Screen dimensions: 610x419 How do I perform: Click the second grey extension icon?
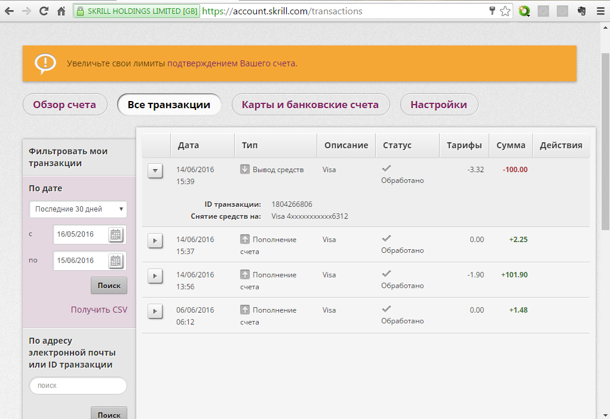(563, 11)
